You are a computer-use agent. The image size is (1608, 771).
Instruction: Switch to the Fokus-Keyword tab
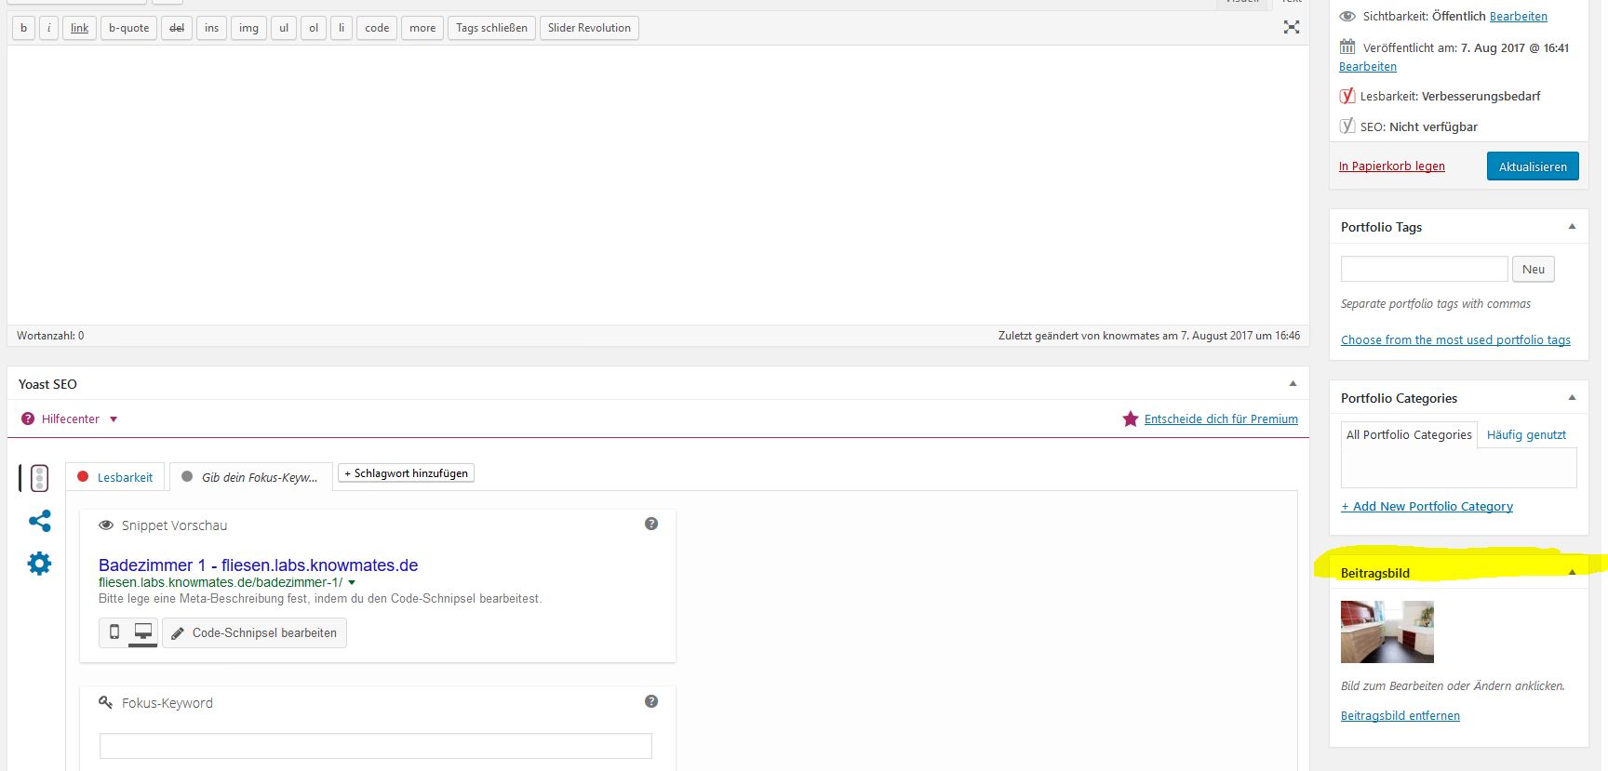coord(251,477)
